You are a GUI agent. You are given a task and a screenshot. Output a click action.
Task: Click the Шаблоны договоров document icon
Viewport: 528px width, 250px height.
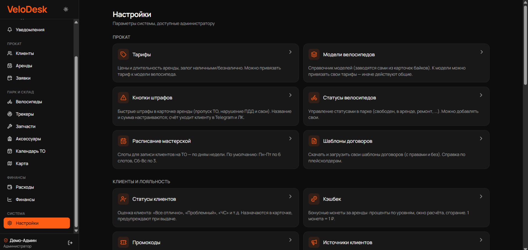314,141
